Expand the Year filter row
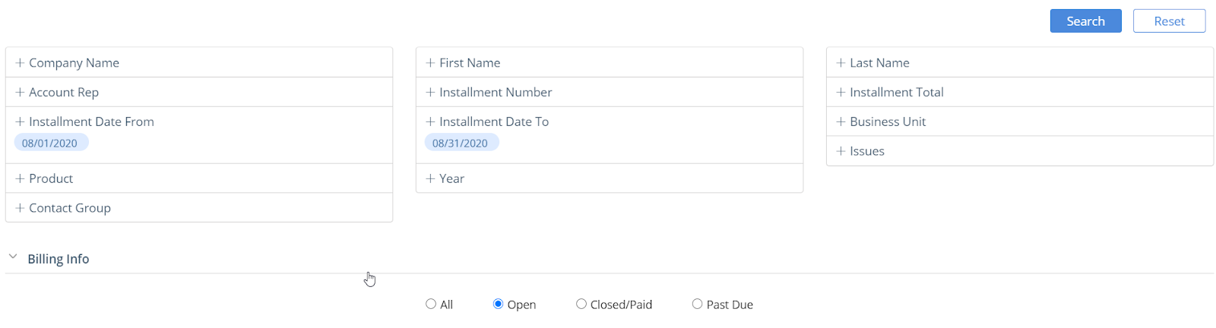 pos(610,178)
